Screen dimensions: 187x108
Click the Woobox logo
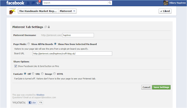click(19, 102)
